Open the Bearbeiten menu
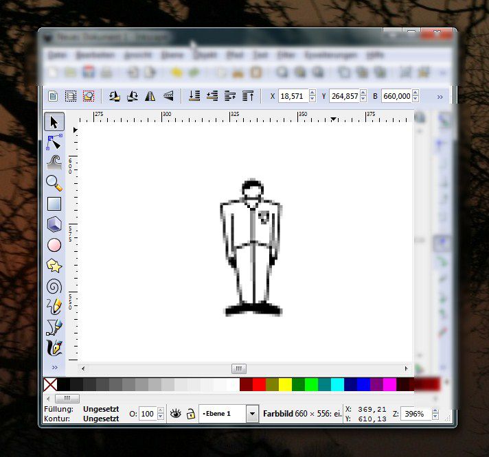489x457 pixels. (x=95, y=55)
